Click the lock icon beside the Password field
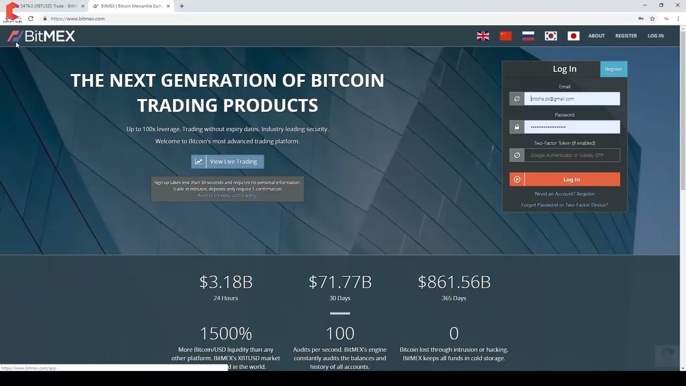The width and height of the screenshot is (686, 386). [517, 127]
